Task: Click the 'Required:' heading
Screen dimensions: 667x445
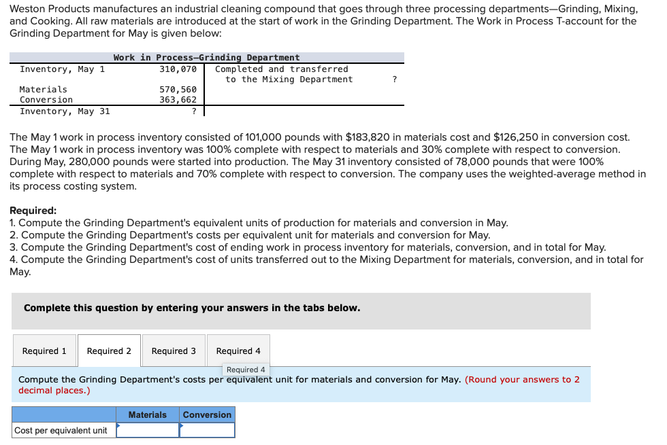Action: (x=33, y=211)
